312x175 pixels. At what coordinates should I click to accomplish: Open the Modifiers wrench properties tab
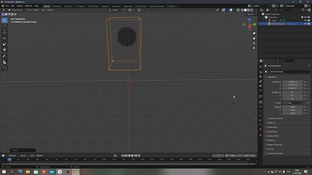click(x=260, y=107)
